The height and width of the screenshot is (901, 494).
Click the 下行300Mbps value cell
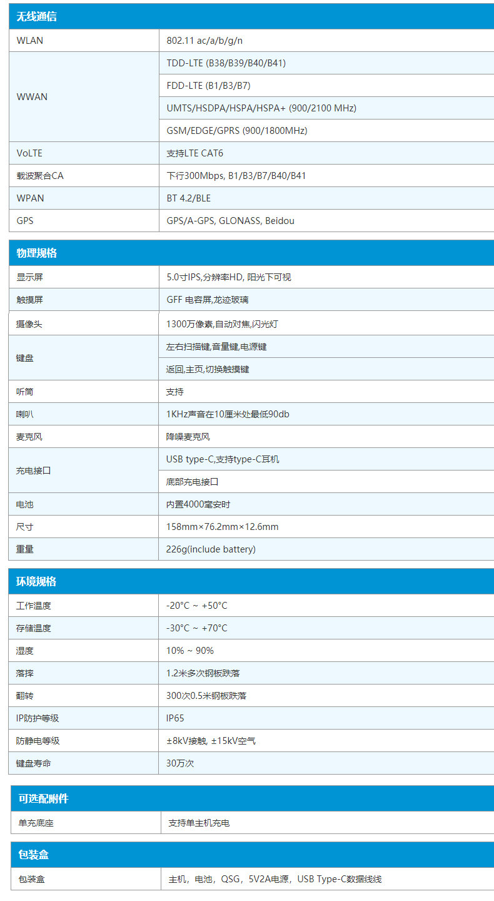[x=326, y=176]
